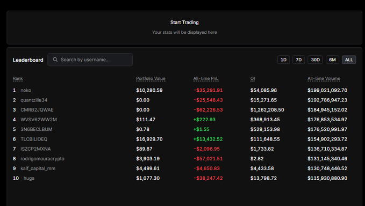This screenshot has width=365, height=206.
Task: Click OI value $4,433.58
Action: click(262, 168)
